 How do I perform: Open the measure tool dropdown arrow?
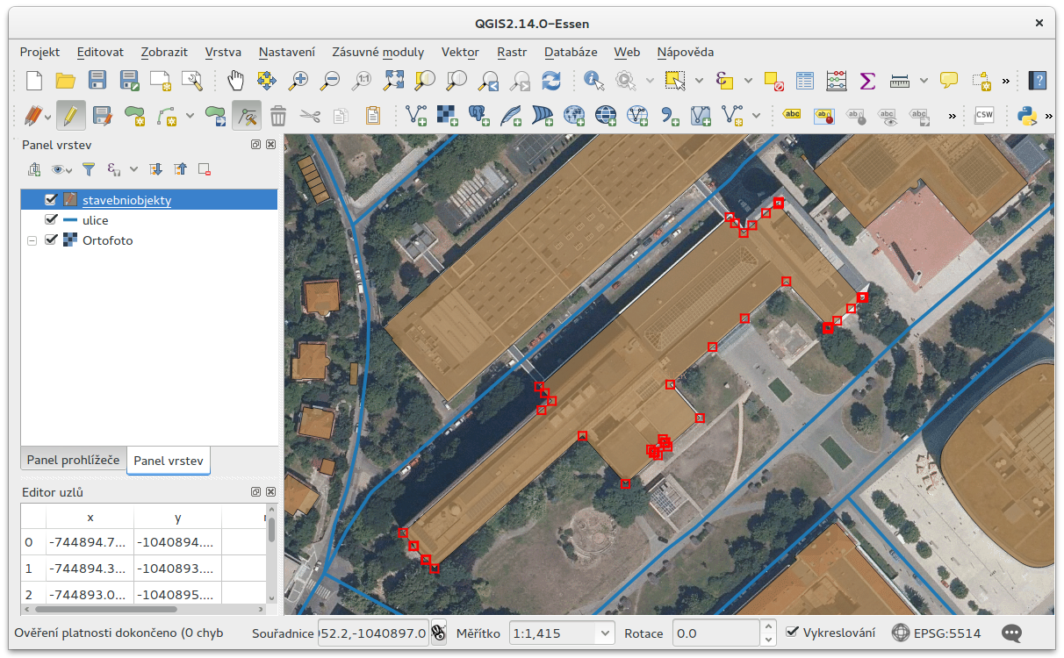point(924,81)
